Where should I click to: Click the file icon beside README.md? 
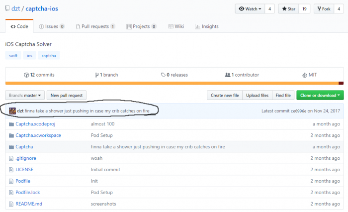tap(11, 204)
